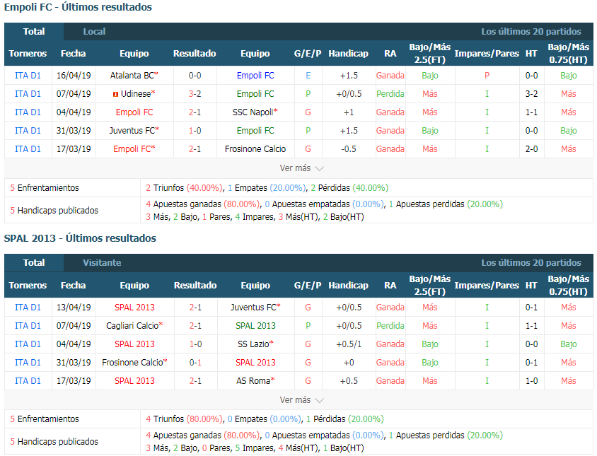Viewport: 597px width, 456px height.
Task: Click the red card icon beside Udinese
Action: (x=115, y=94)
